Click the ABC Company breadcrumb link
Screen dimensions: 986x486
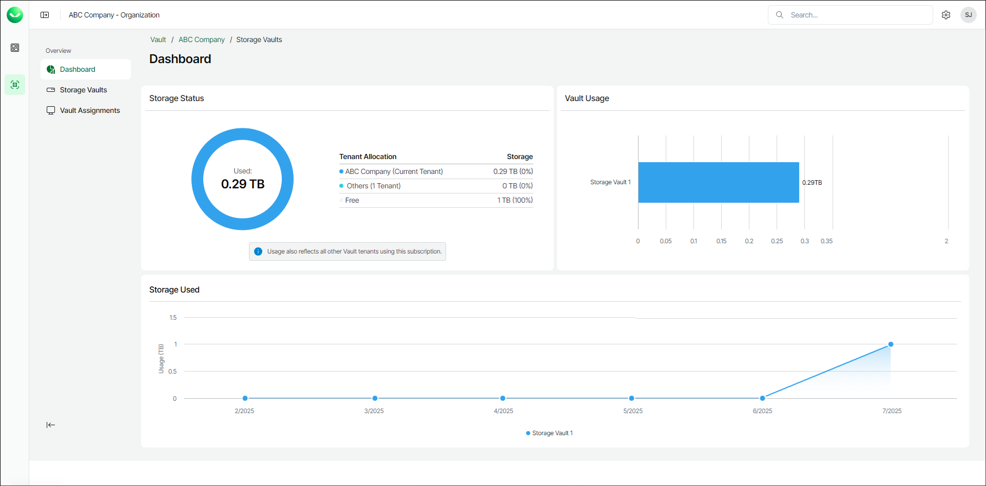(x=202, y=40)
